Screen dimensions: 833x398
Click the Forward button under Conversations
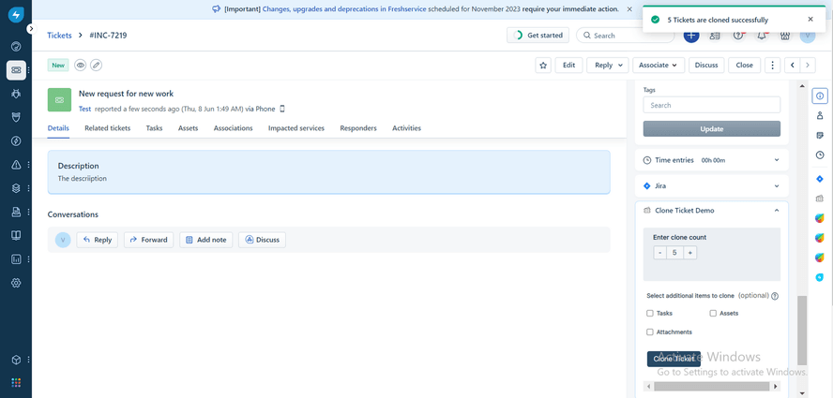tap(148, 240)
